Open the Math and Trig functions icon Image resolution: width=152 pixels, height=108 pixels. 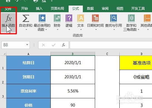pyautogui.click(x=131, y=18)
